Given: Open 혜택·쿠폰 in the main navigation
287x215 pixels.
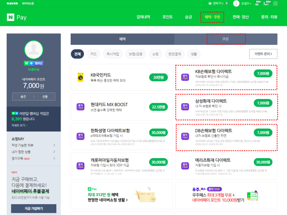Looking at the screenshot, I should 212,17.
